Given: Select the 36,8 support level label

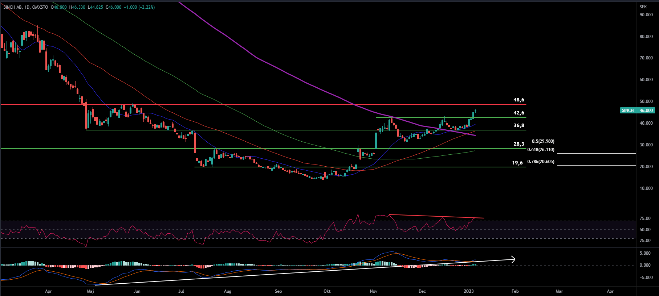Looking at the screenshot, I should pos(518,126).
